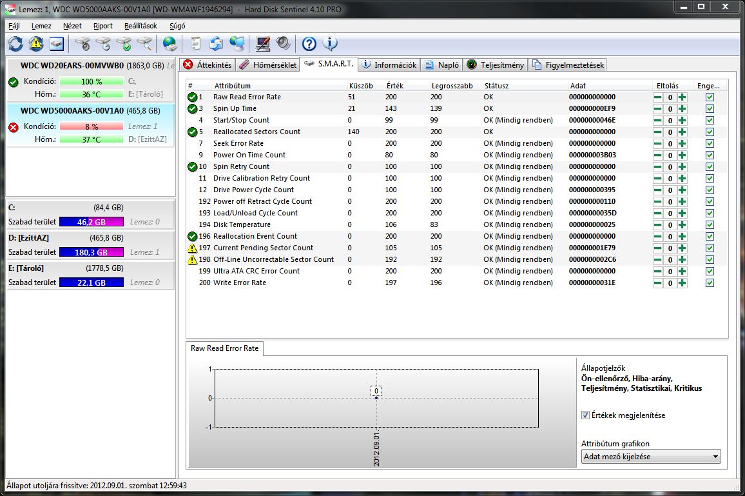Click the send report envelope toolbar icon
Viewport: 745px width, 496px height.
pyautogui.click(x=216, y=44)
